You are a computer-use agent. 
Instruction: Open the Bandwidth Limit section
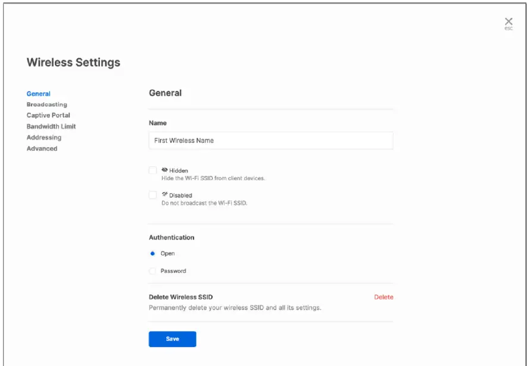click(51, 127)
